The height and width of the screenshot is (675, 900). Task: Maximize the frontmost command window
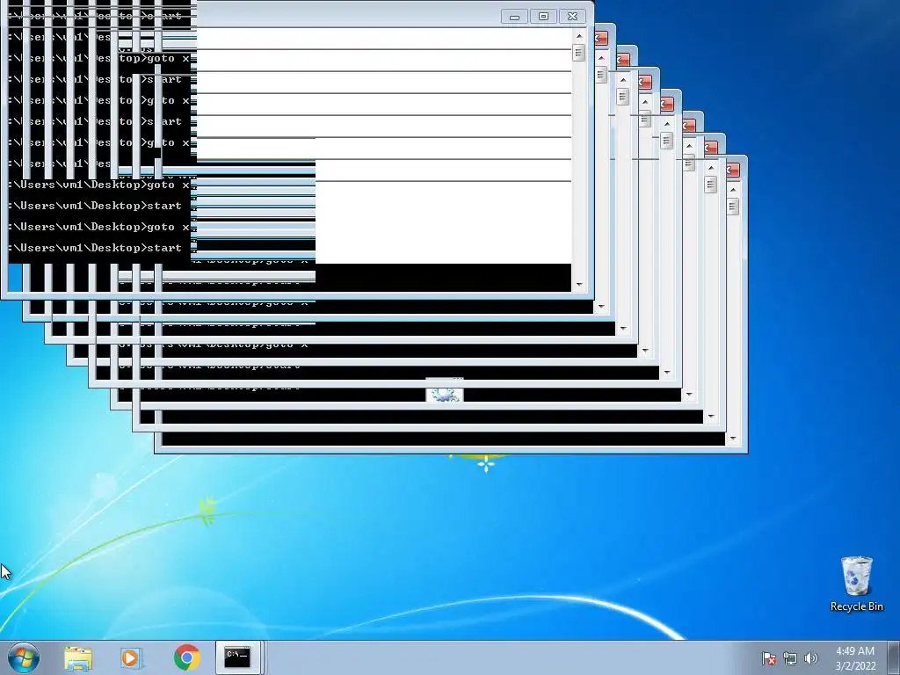(x=543, y=17)
